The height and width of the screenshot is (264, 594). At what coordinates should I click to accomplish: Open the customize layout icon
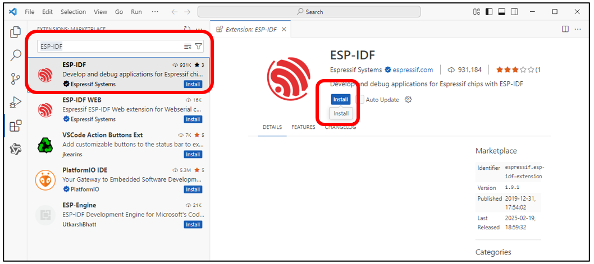(477, 12)
